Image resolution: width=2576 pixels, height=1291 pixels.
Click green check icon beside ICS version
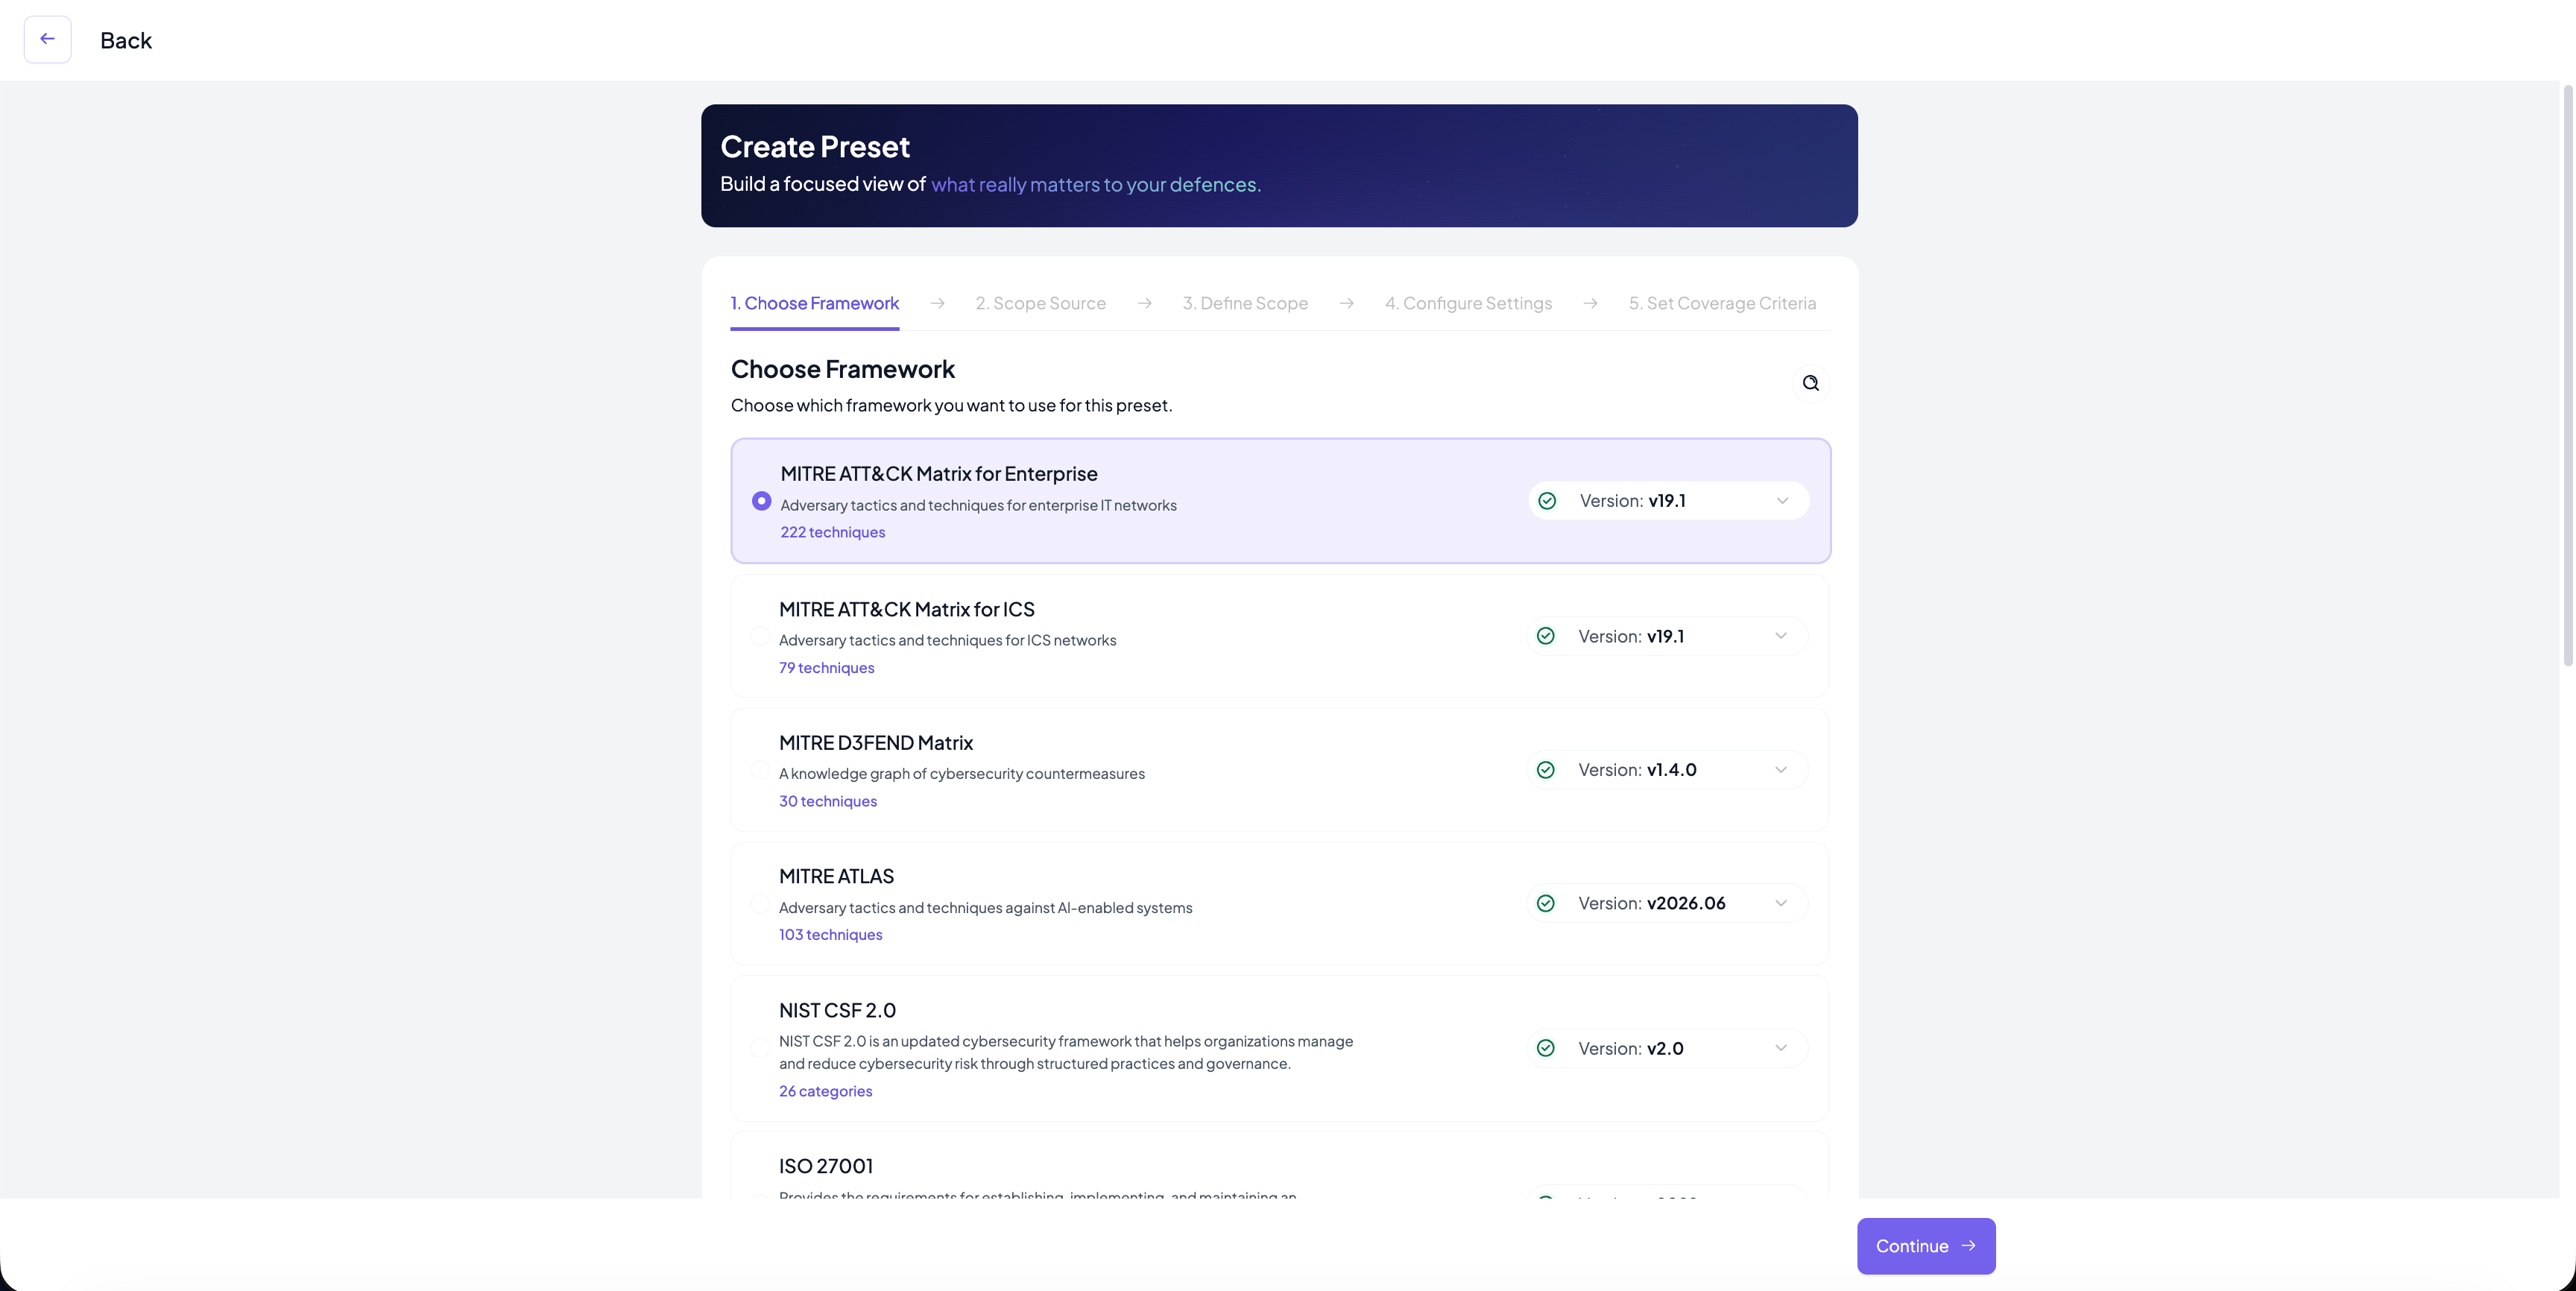click(x=1545, y=636)
